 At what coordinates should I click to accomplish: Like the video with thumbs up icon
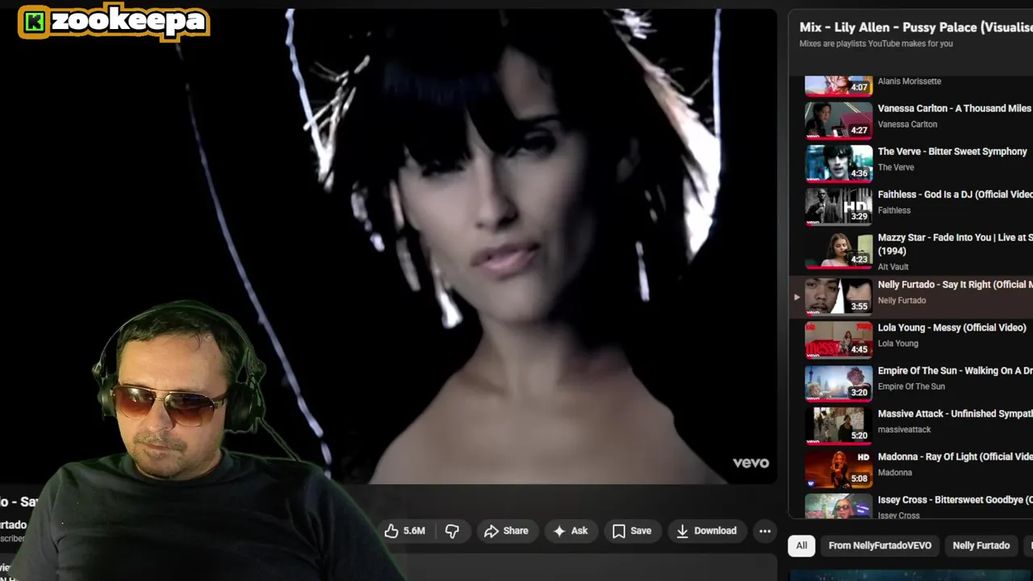[x=406, y=531]
